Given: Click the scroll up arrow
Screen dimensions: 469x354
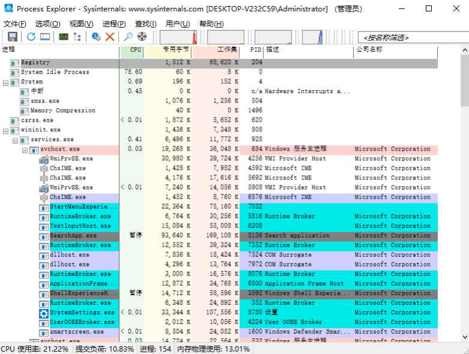Looking at the screenshot, I should click(x=465, y=50).
